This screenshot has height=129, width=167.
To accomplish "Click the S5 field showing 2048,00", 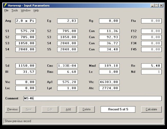I will (67, 49).
